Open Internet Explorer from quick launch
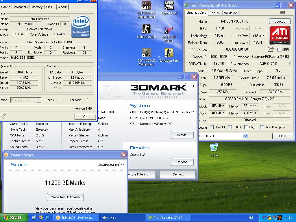The height and width of the screenshot is (222, 296). pyautogui.click(x=48, y=218)
